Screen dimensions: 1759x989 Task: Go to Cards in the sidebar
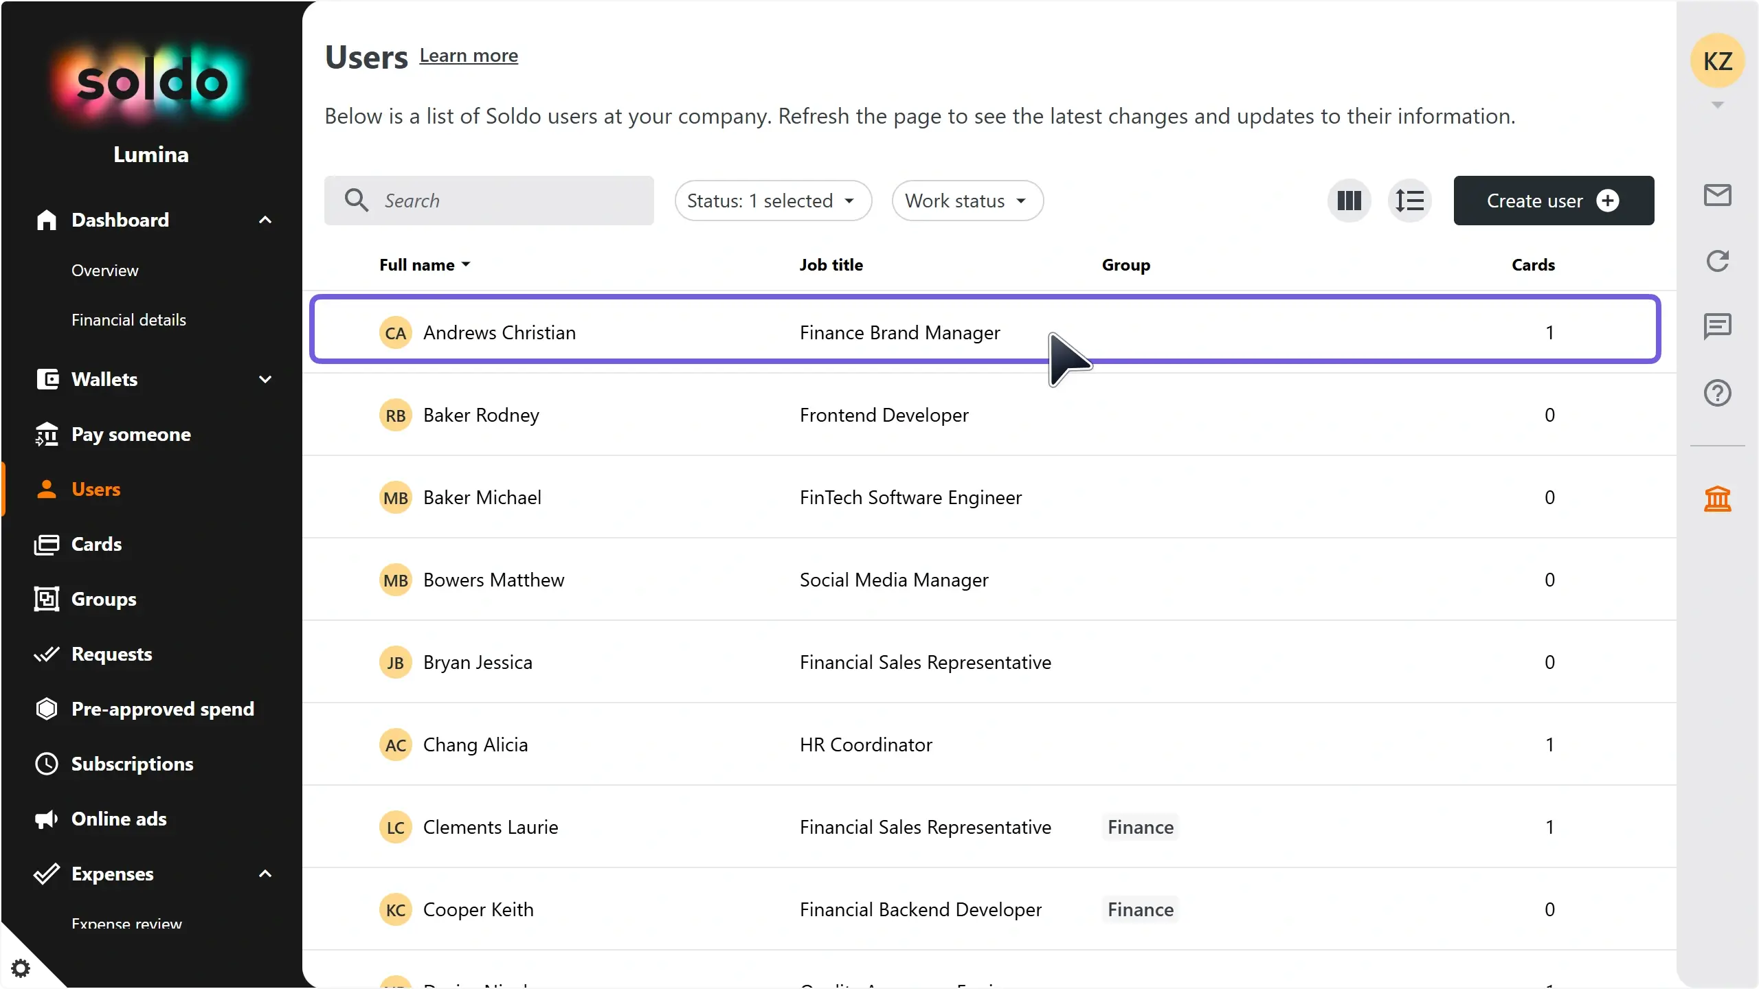(96, 544)
